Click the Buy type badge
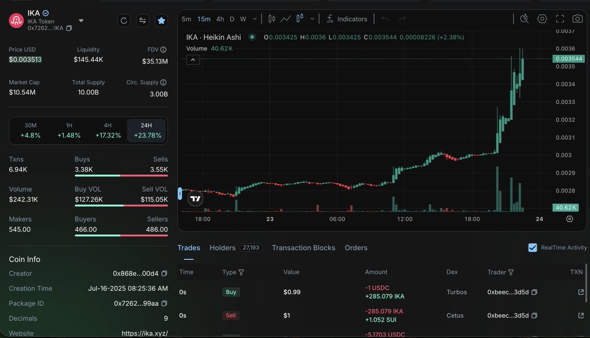 tap(231, 292)
